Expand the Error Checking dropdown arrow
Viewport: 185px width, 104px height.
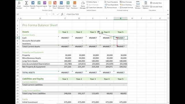133,5
